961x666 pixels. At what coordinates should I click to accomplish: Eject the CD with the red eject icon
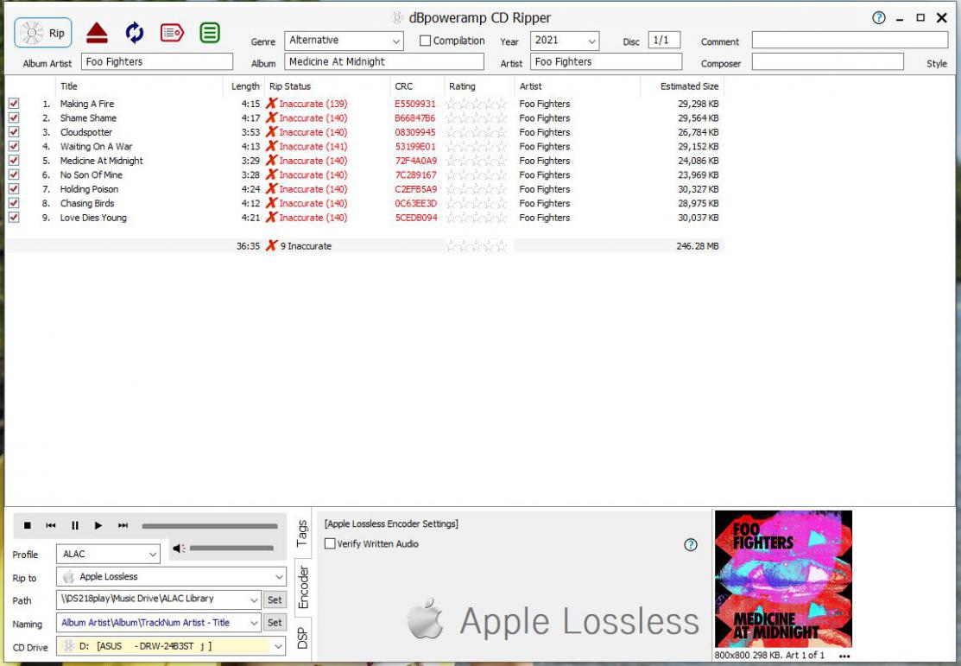tap(97, 33)
